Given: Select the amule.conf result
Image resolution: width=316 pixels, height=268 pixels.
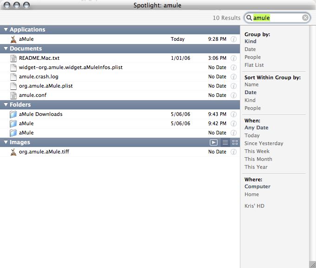Looking at the screenshot, I should (x=120, y=95).
